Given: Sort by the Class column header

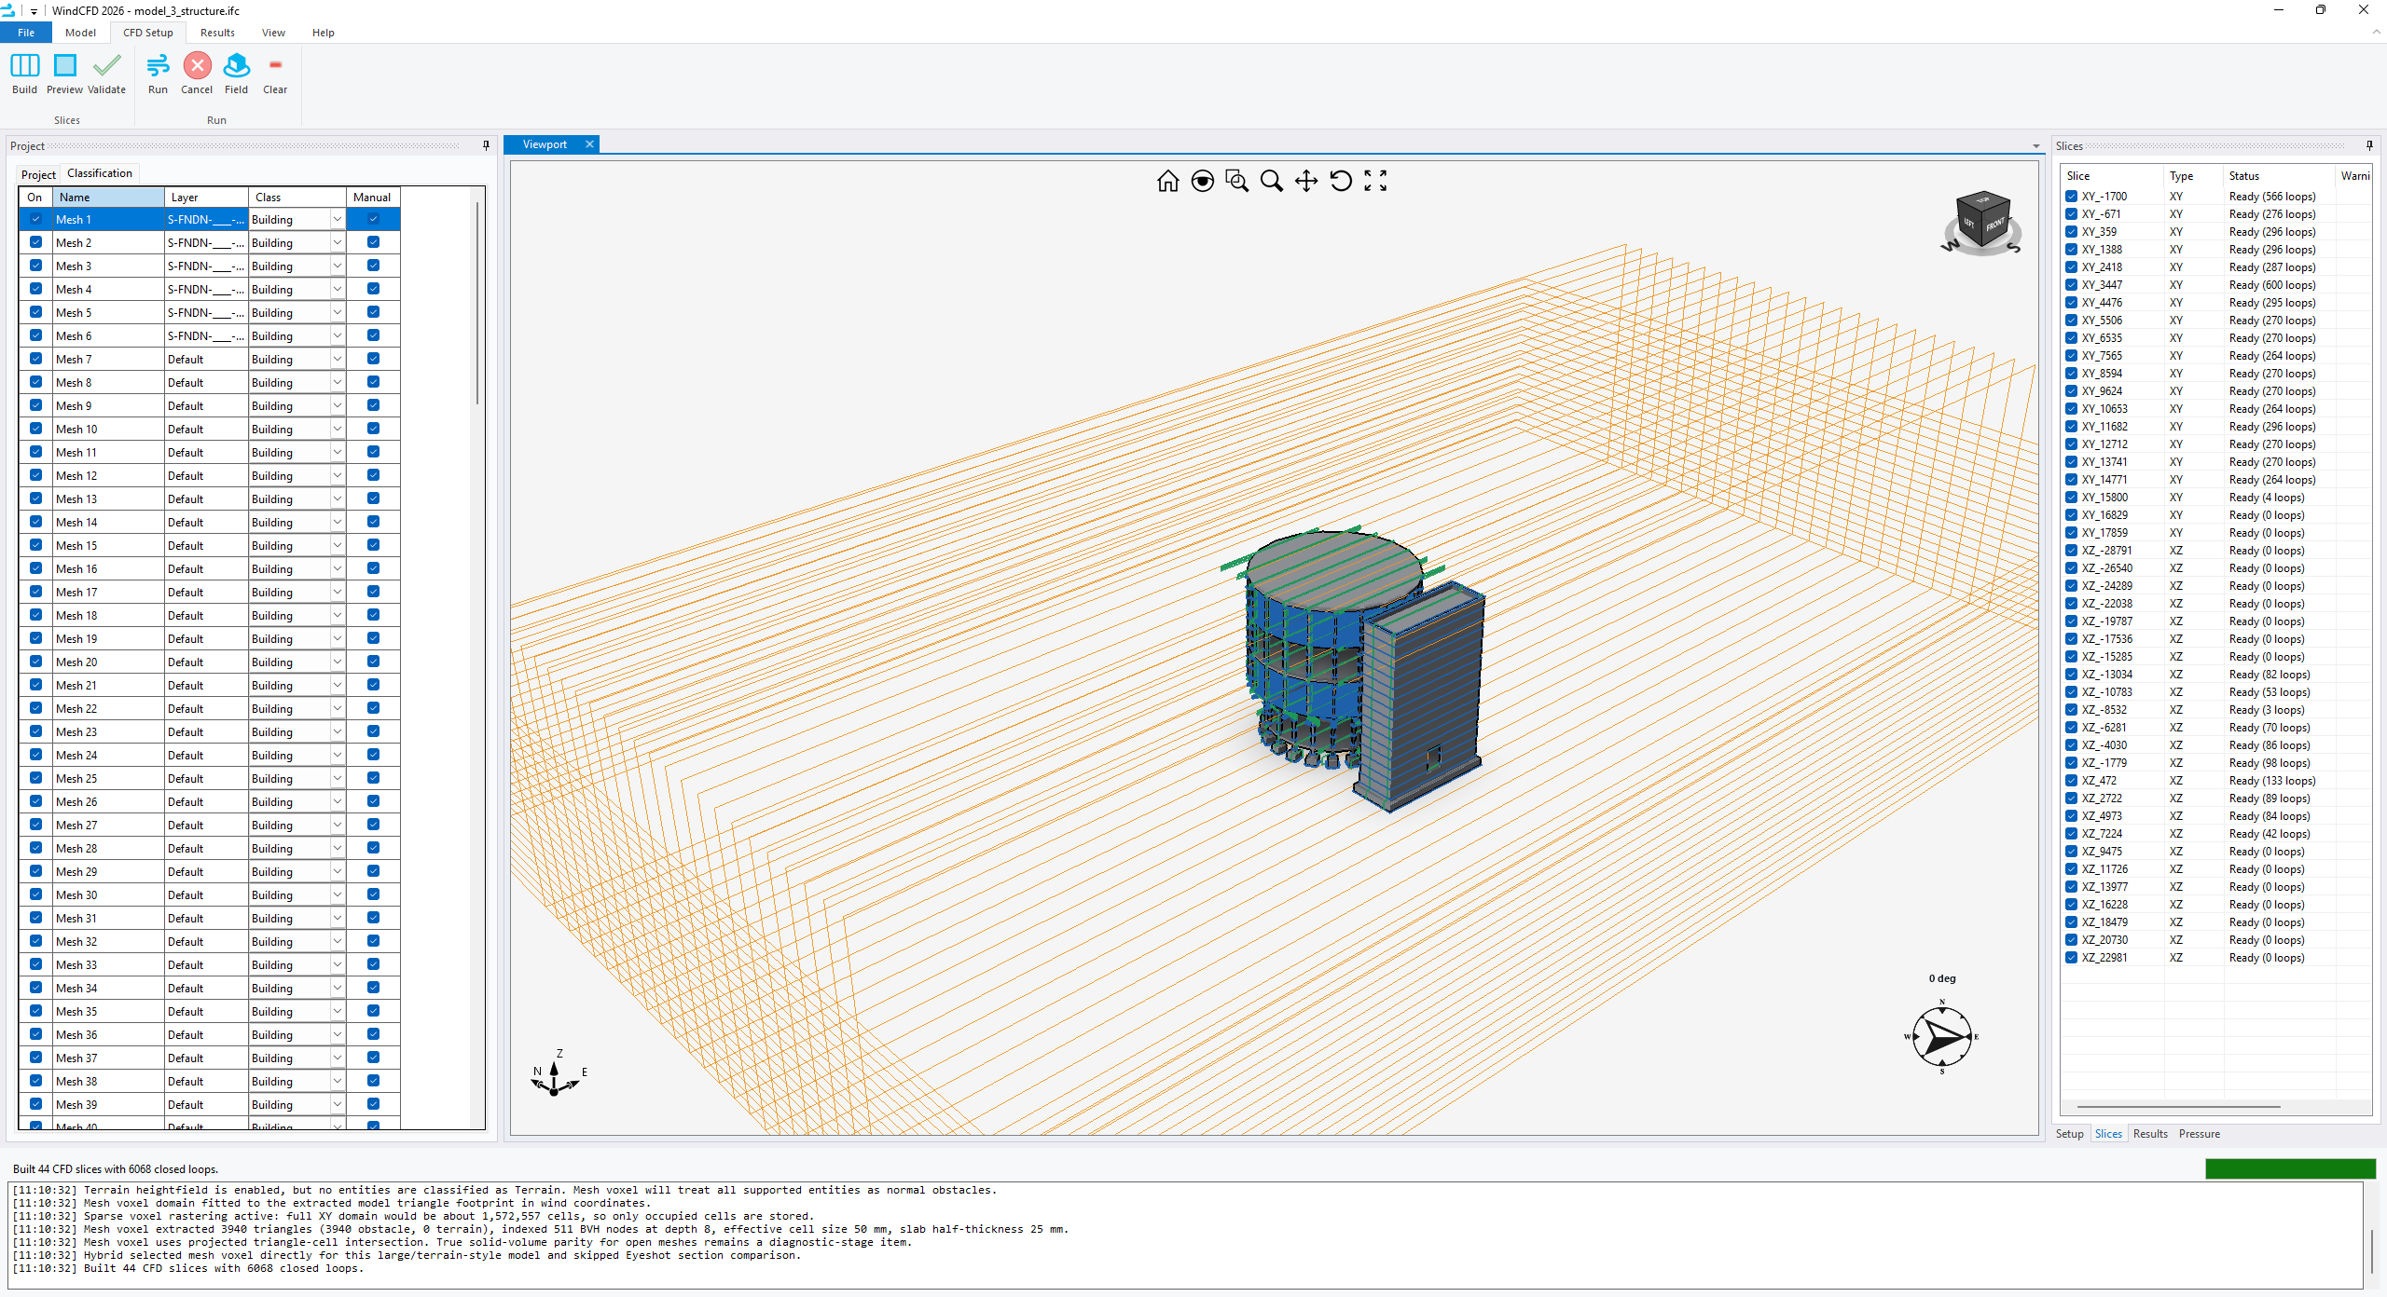Looking at the screenshot, I should point(297,197).
